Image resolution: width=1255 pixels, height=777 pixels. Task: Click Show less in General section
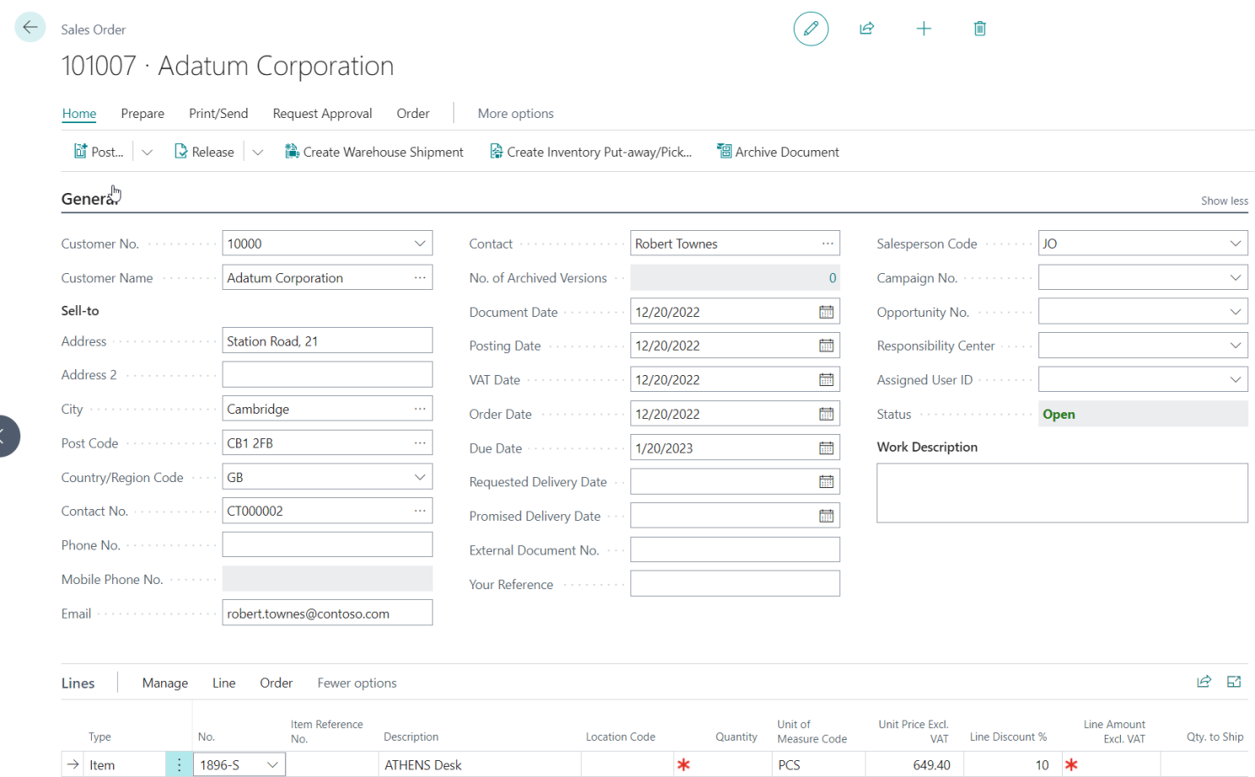tap(1225, 201)
